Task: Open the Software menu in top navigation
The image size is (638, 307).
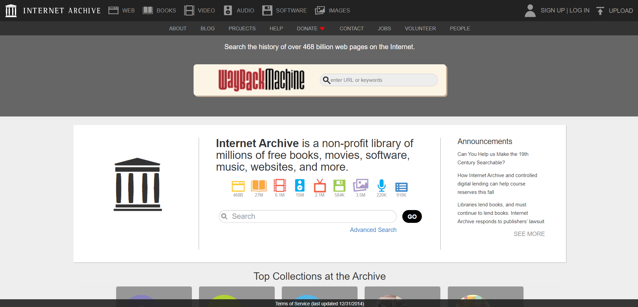Action: pos(284,10)
